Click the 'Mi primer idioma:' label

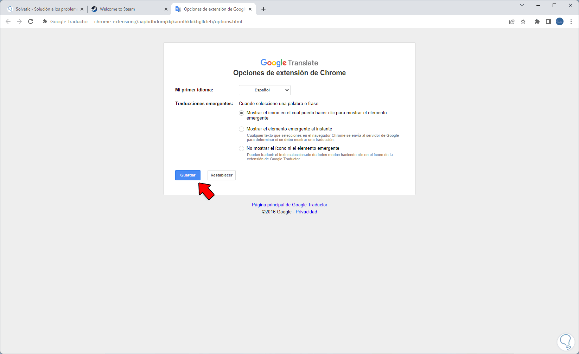click(x=194, y=90)
